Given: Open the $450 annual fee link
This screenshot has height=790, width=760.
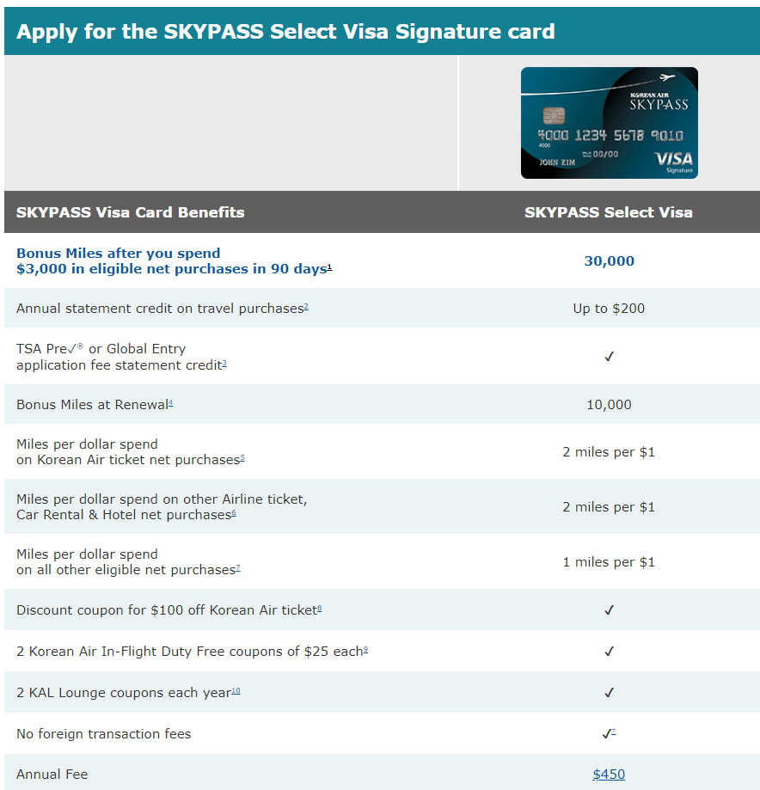Looking at the screenshot, I should [x=609, y=774].
